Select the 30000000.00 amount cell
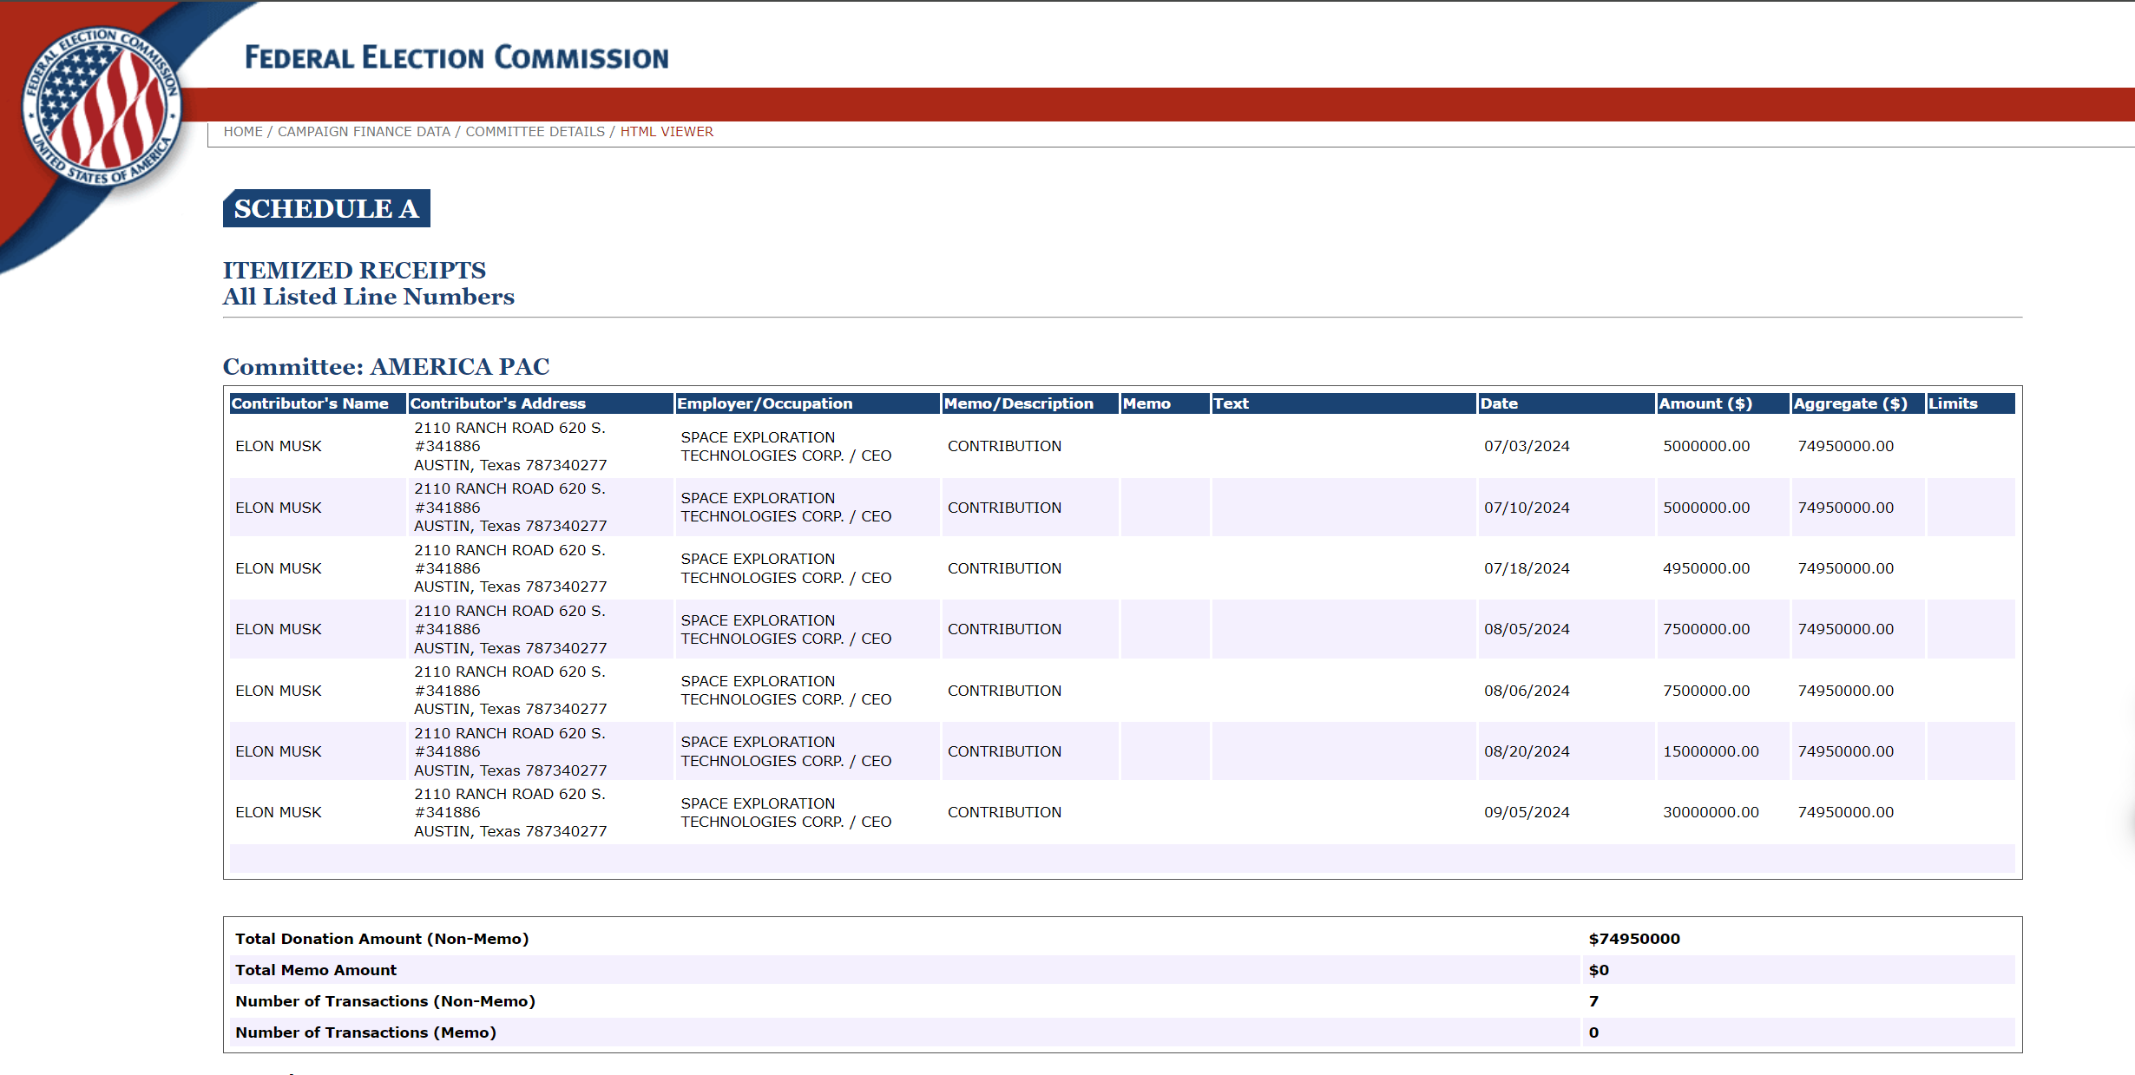Screen dimensions: 2135x1075 1710,812
